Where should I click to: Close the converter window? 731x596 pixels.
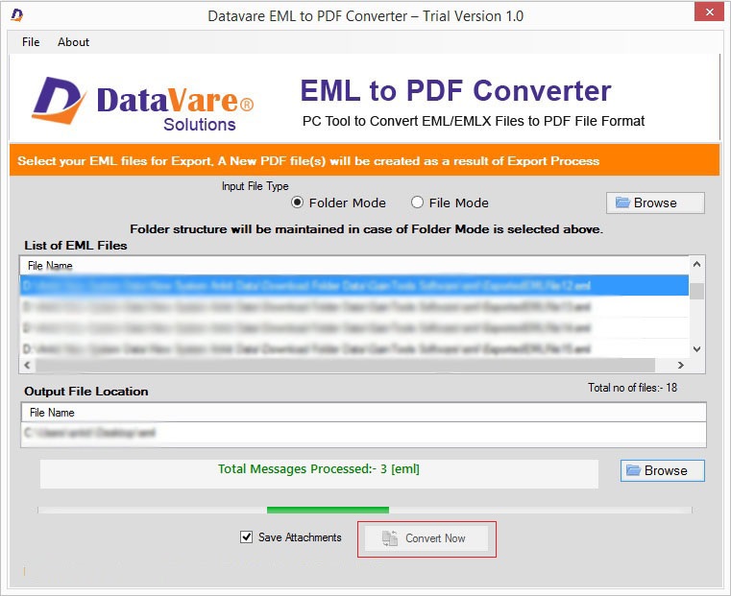[709, 12]
